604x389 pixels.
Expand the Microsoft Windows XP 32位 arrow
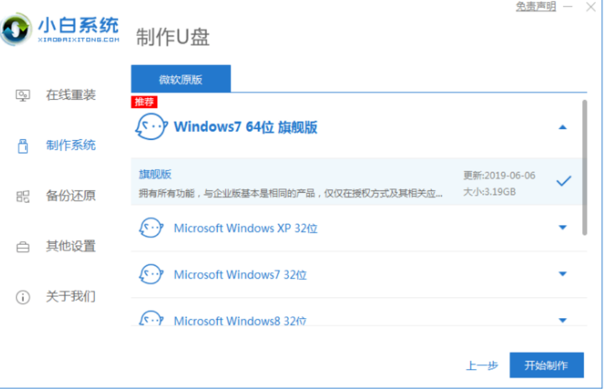pyautogui.click(x=562, y=228)
